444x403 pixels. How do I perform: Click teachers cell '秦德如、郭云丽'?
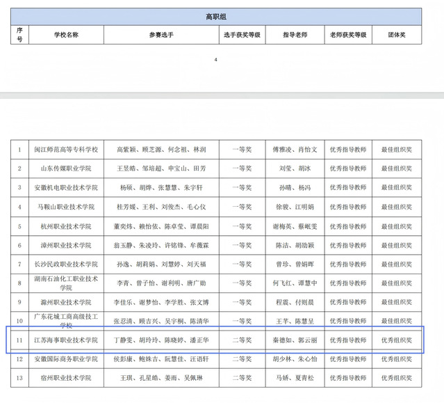[x=295, y=340]
